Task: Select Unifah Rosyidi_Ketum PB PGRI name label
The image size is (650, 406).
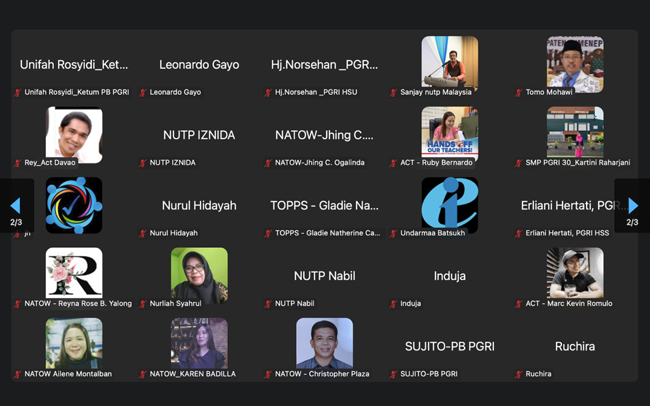Action: (77, 93)
